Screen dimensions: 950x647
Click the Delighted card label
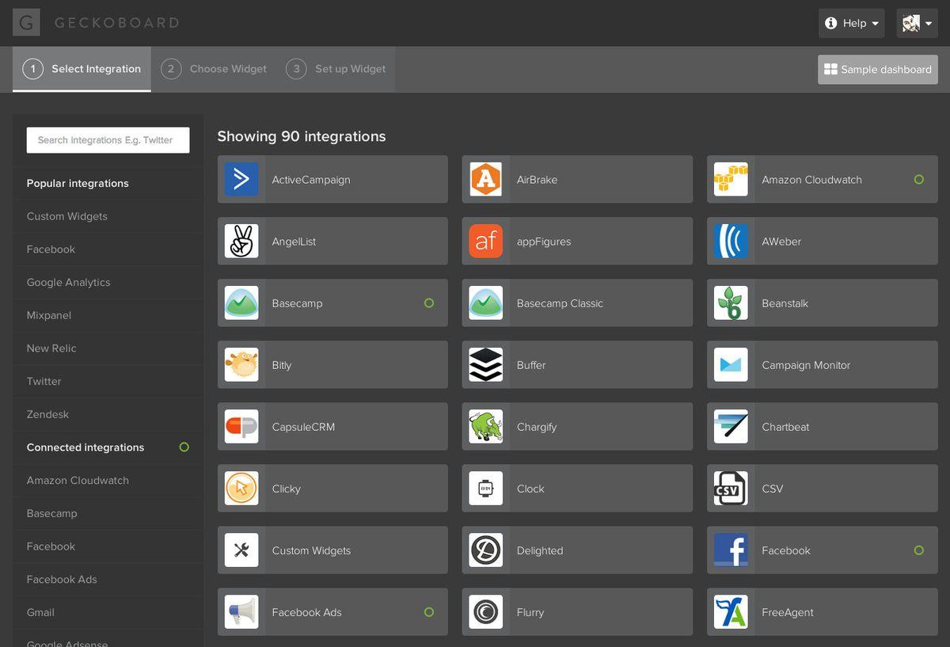(540, 550)
